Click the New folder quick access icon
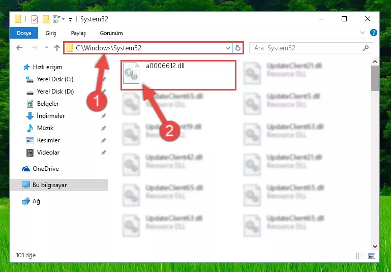The width and height of the screenshot is (391, 272). point(46,19)
